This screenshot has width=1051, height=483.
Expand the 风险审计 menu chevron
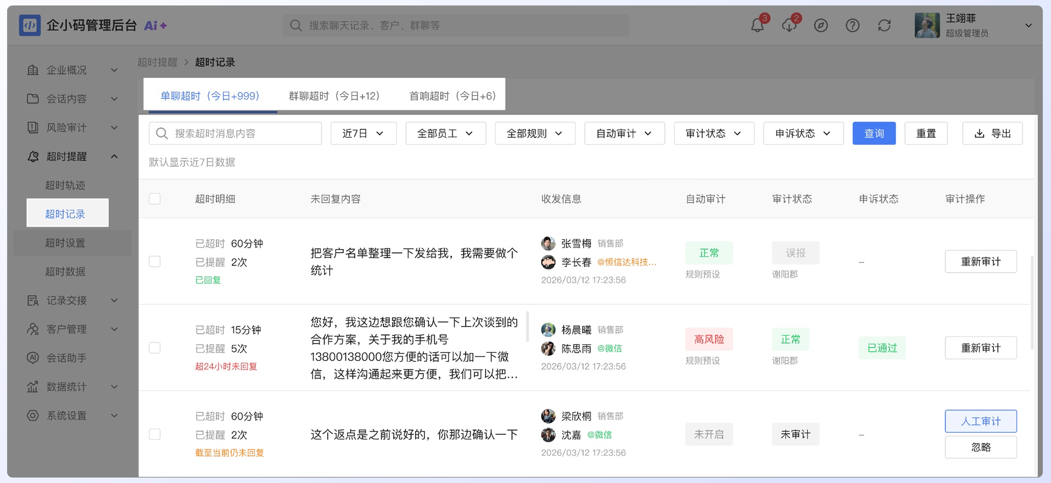point(114,128)
